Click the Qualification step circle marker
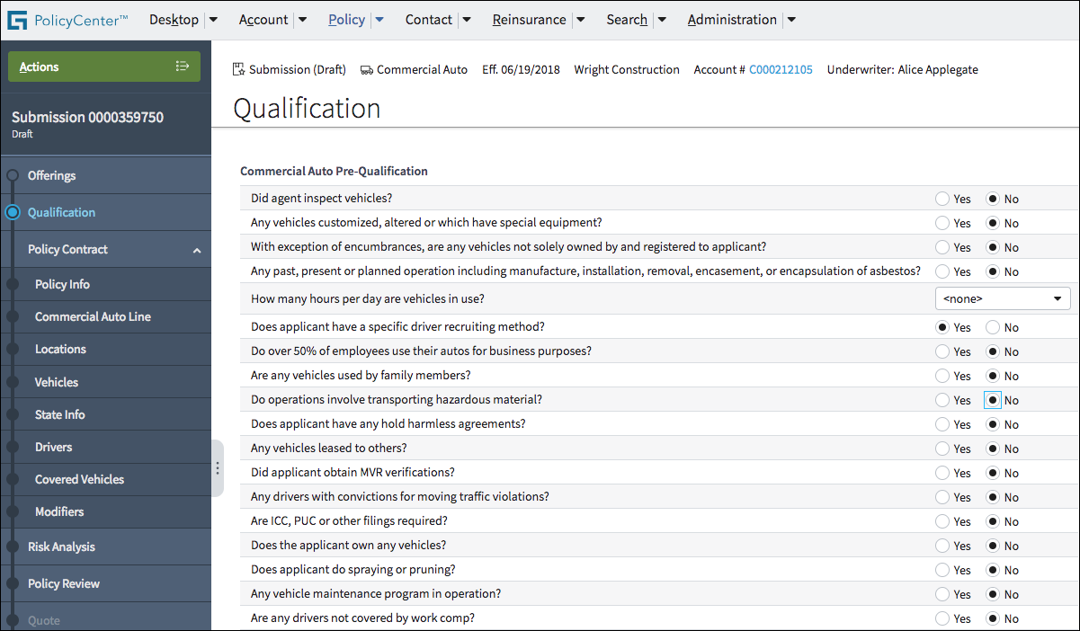 point(13,213)
